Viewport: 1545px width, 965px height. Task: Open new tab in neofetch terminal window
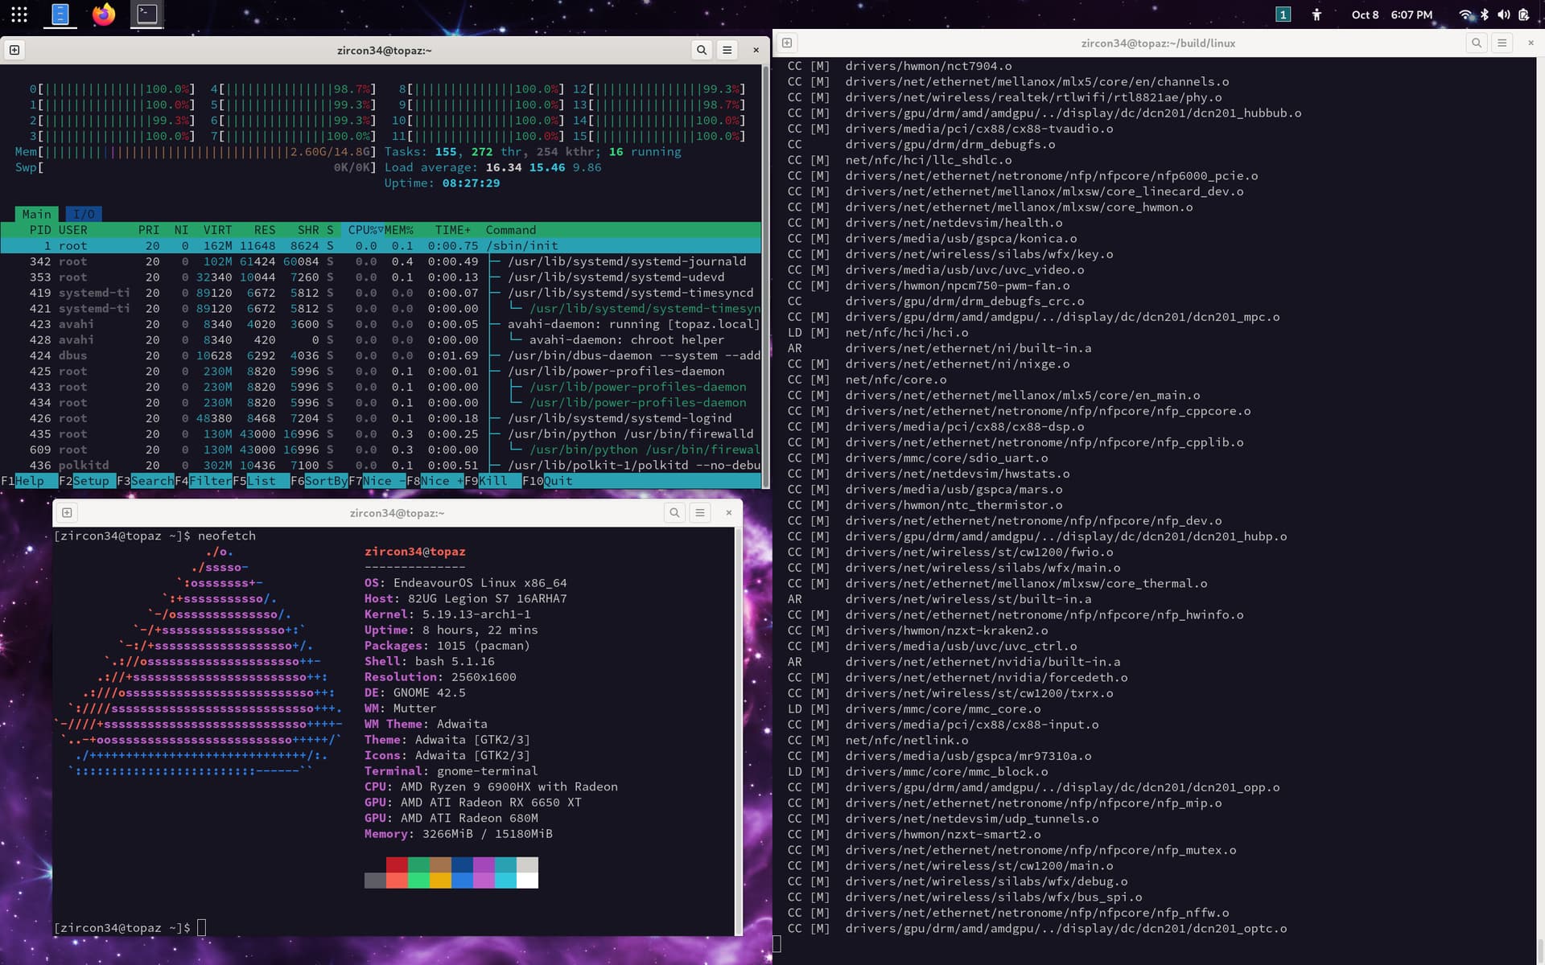pyautogui.click(x=68, y=513)
